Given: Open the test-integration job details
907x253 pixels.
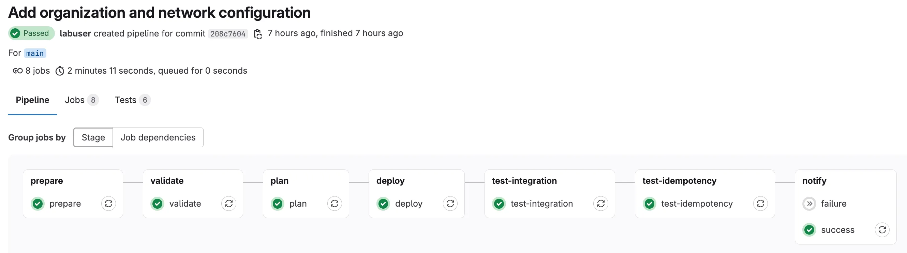Looking at the screenshot, I should coord(541,203).
